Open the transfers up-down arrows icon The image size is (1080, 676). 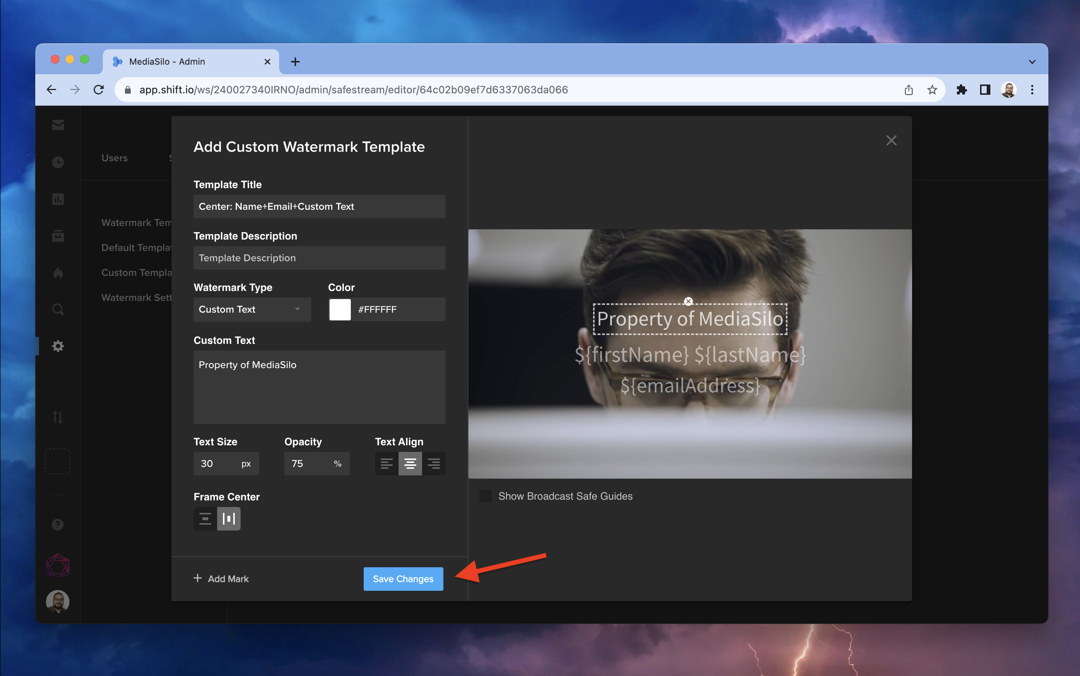(x=58, y=417)
